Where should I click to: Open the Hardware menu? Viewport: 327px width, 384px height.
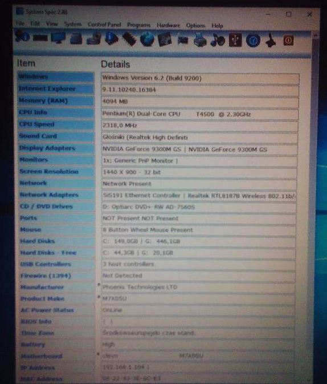click(168, 25)
